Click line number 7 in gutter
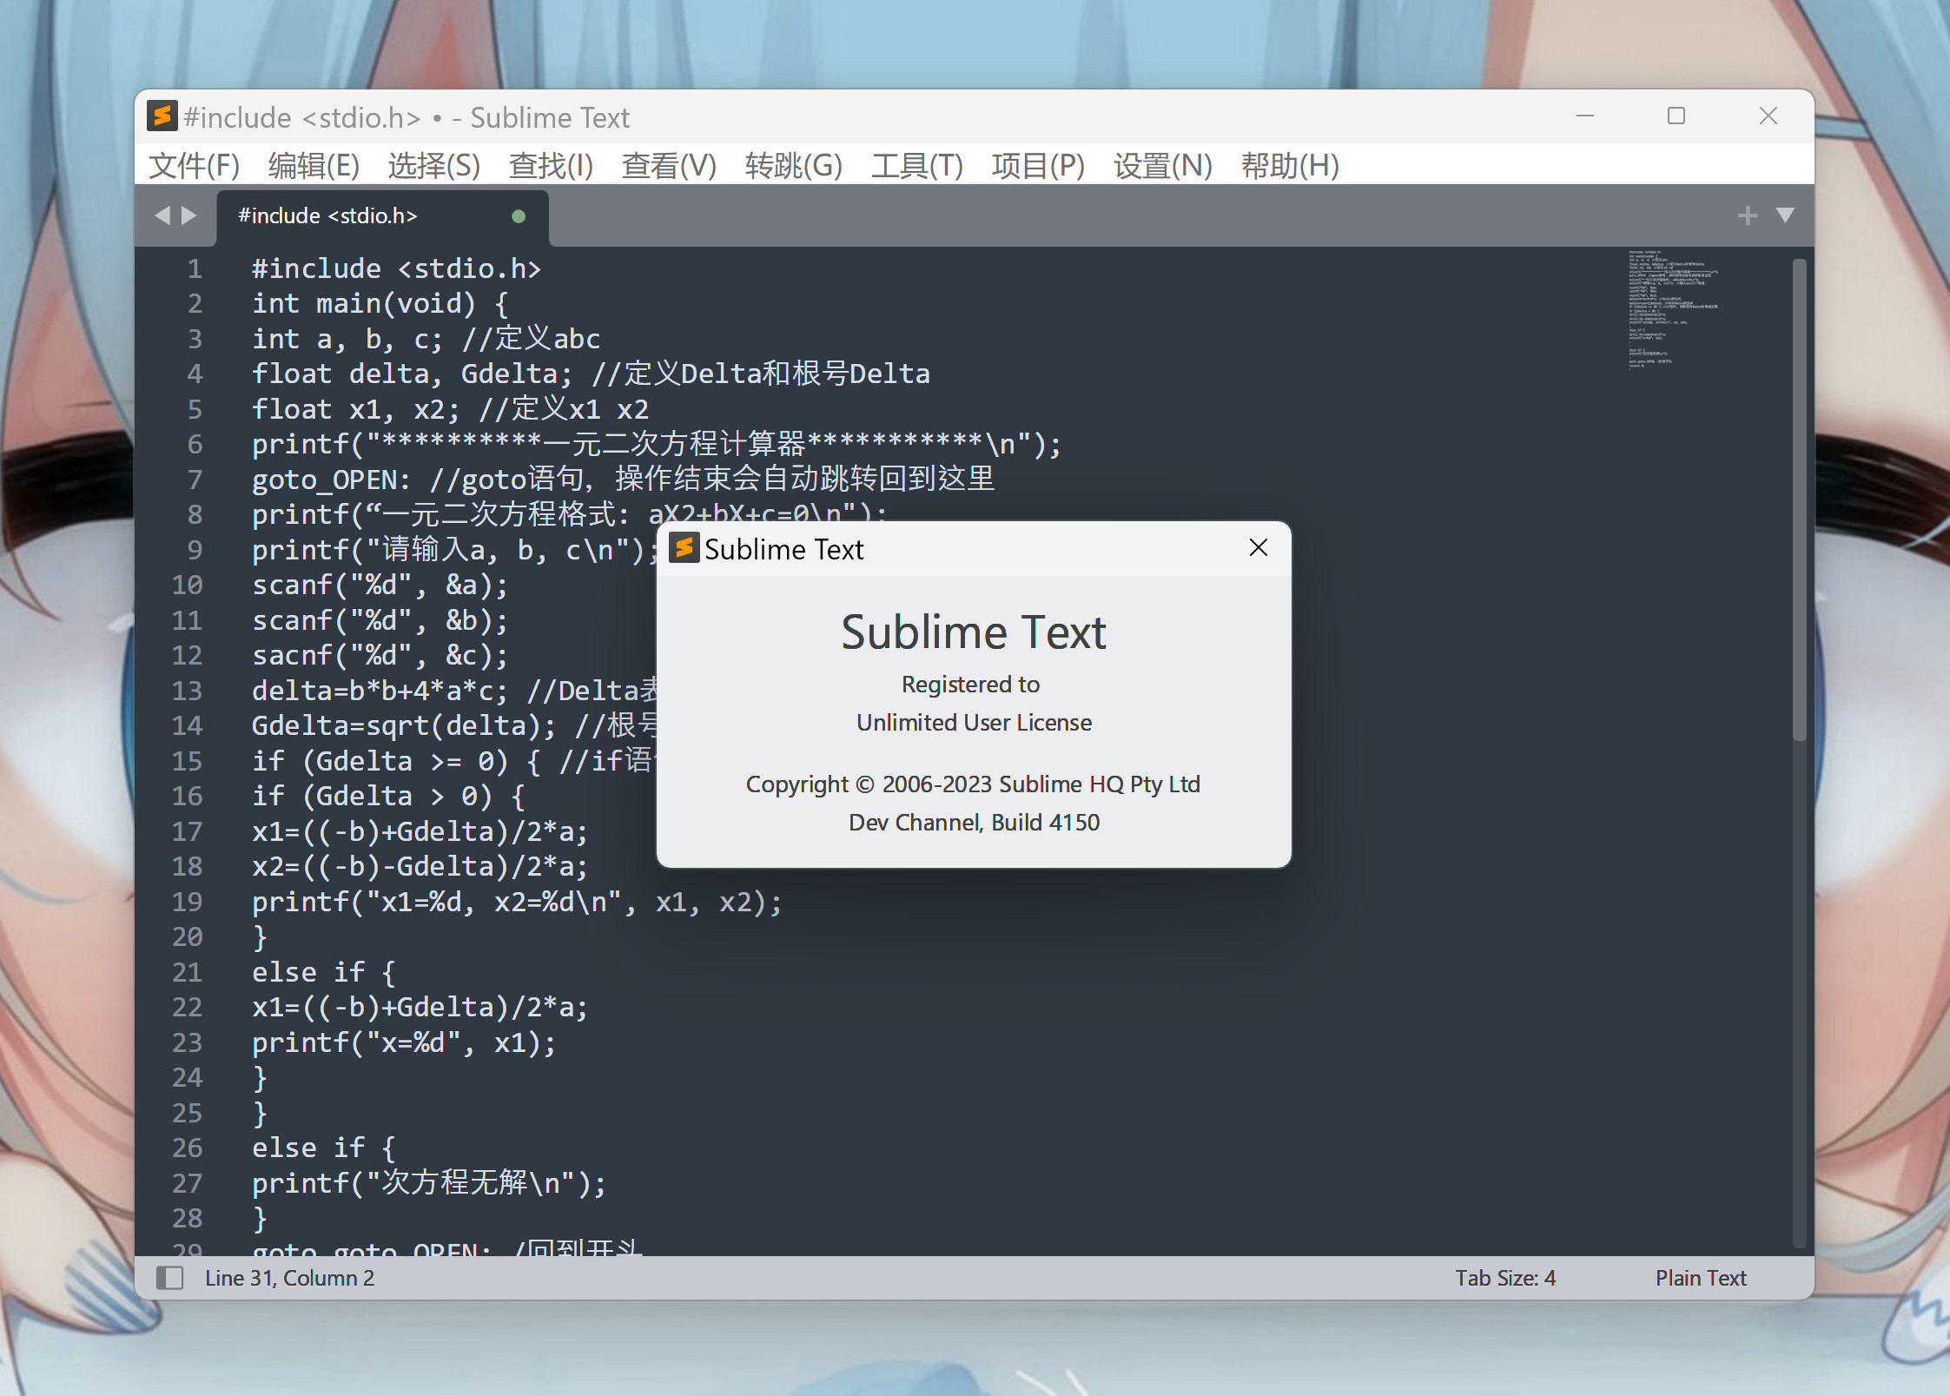 [x=195, y=480]
